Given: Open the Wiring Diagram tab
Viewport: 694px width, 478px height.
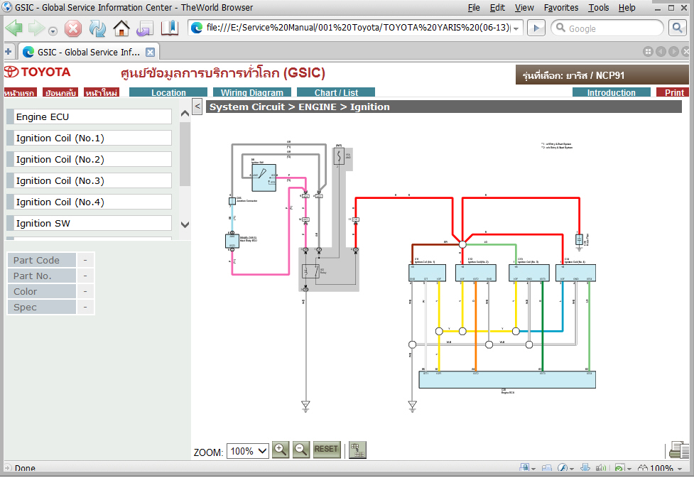Looking at the screenshot, I should 252,92.
